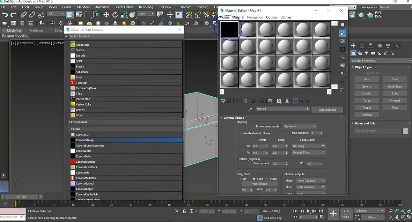Click the Undo arrow in main toolbar

point(5,15)
